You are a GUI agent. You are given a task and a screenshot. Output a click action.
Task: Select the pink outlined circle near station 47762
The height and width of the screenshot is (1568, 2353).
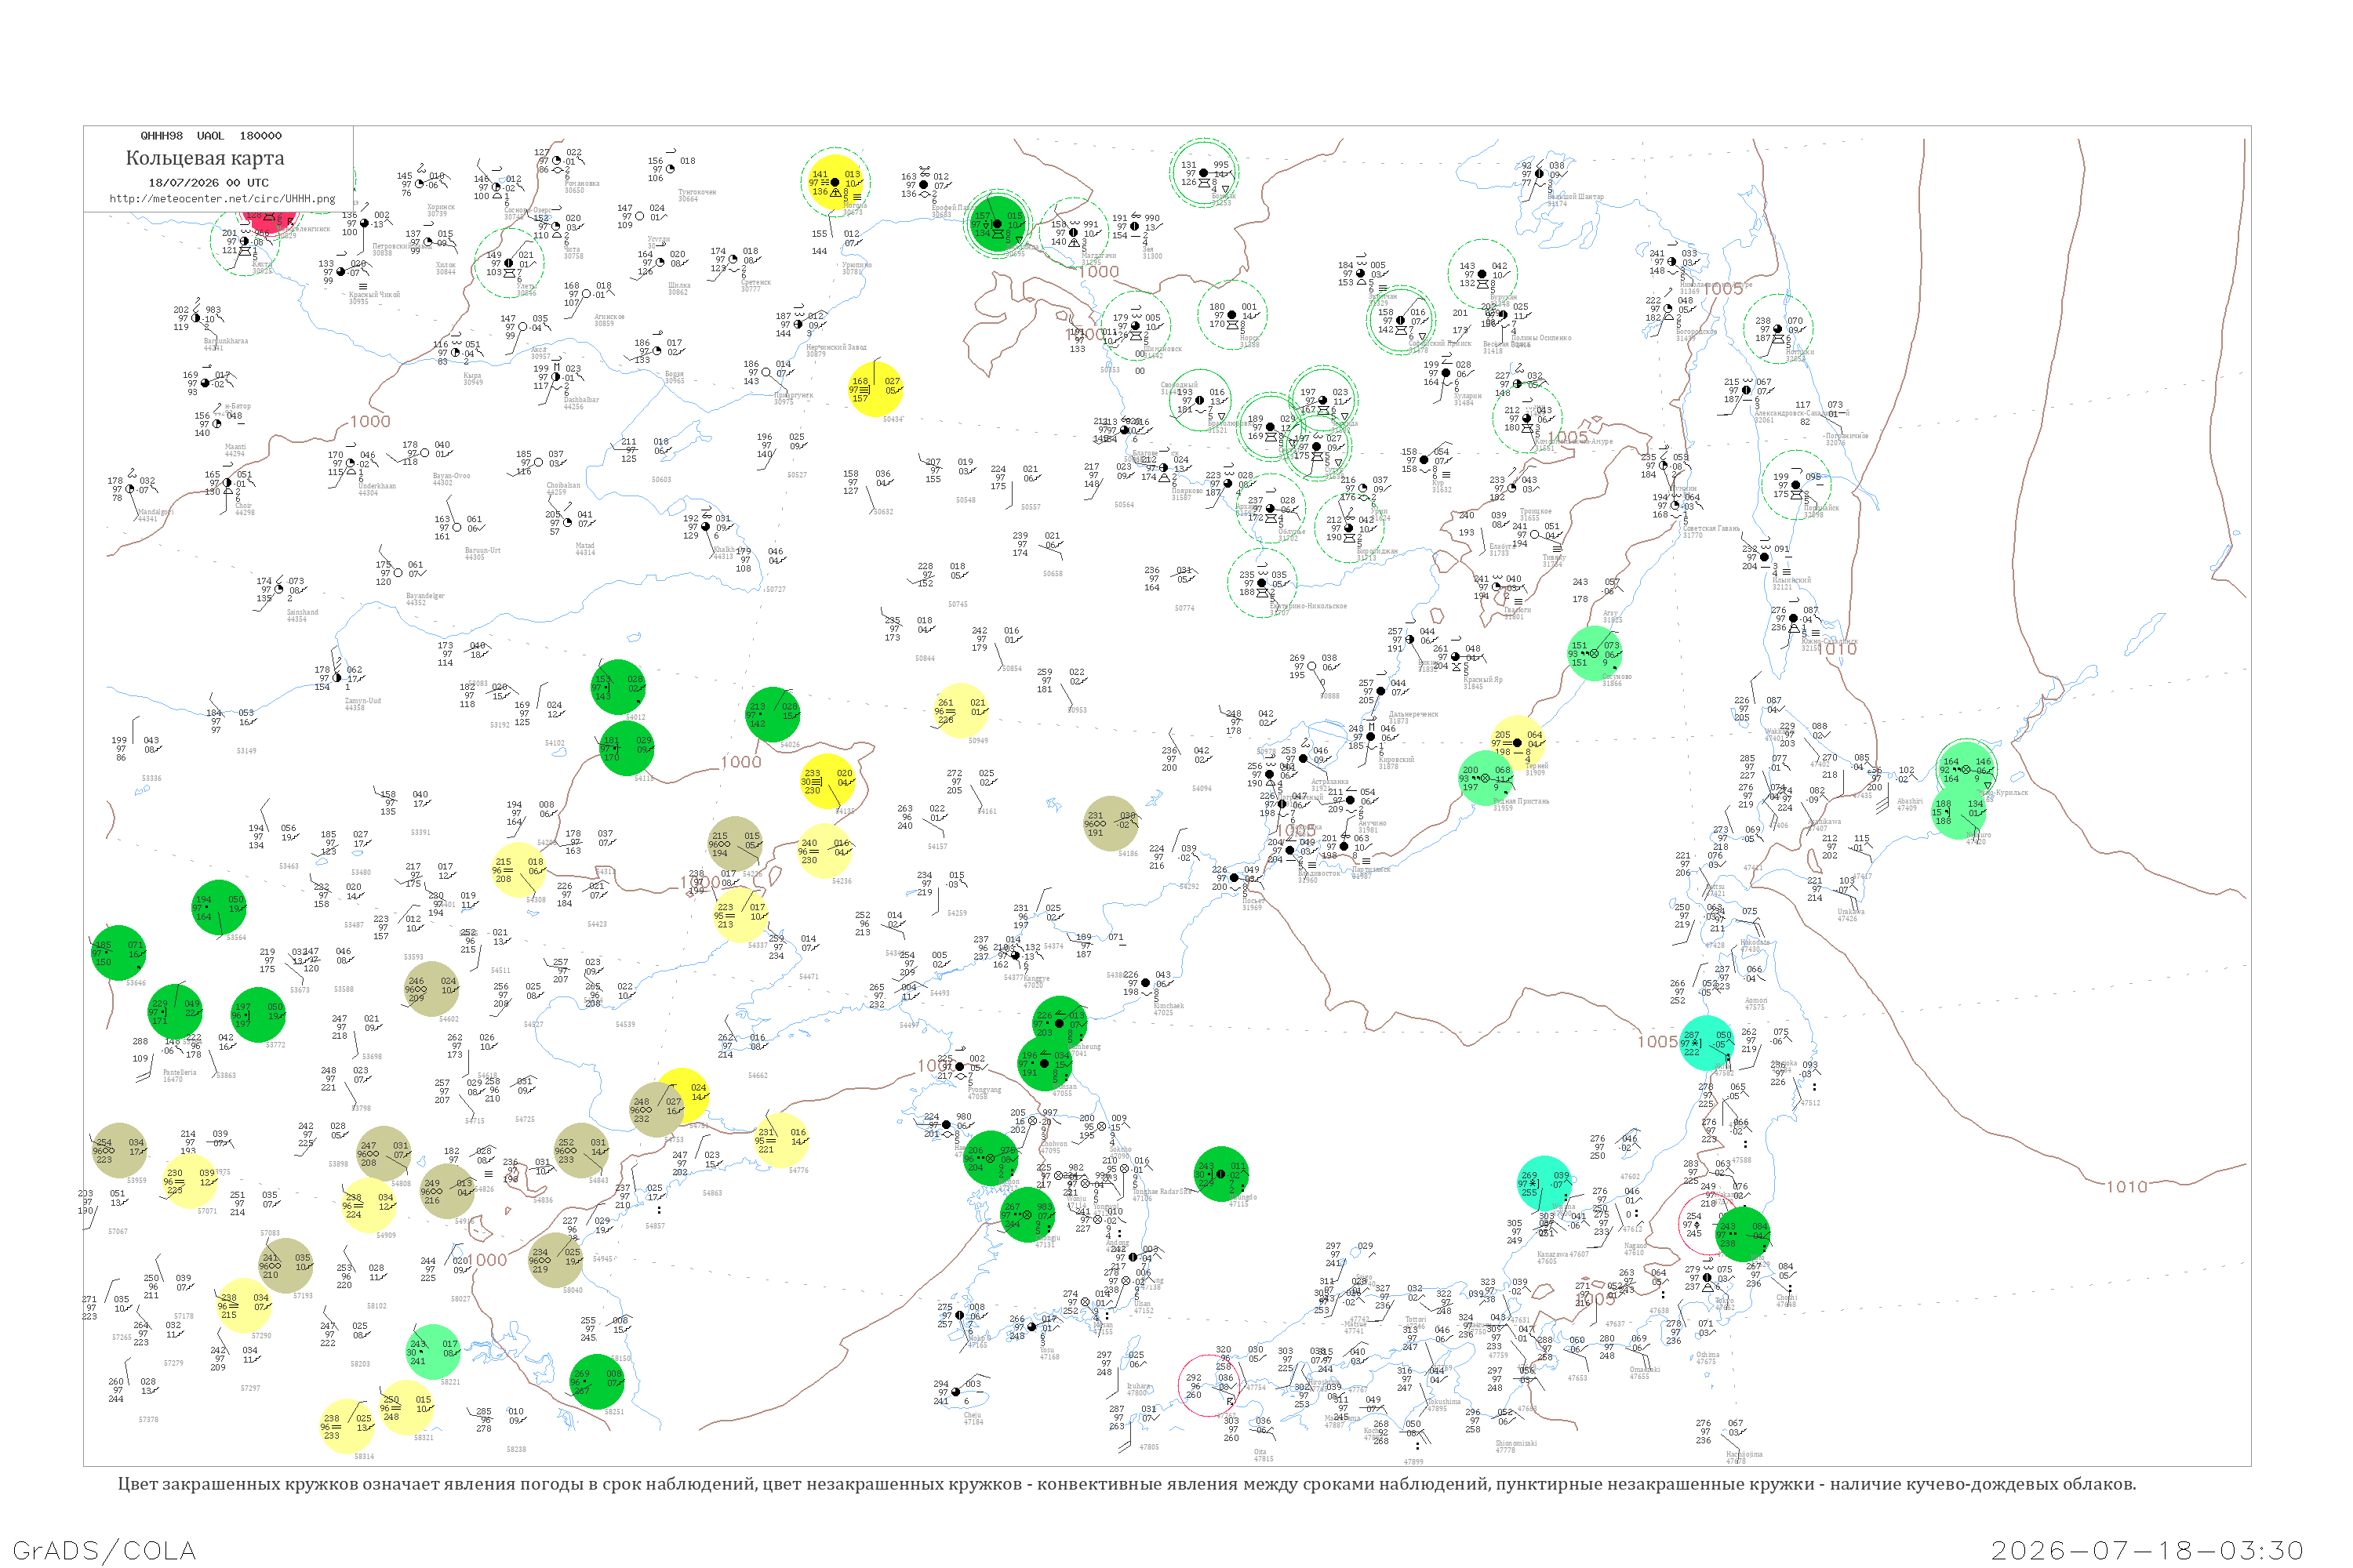(1209, 1385)
